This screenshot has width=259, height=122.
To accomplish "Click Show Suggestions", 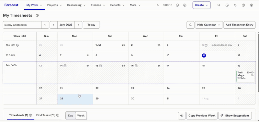I will tap(235, 116).
